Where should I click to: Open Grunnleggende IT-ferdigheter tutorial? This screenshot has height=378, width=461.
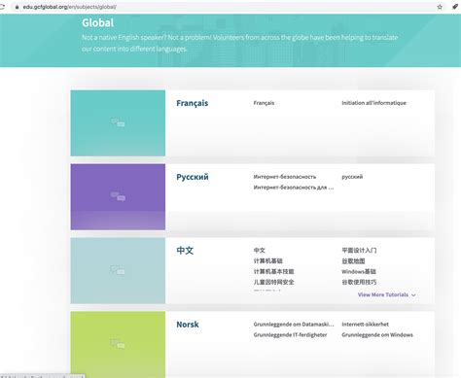(290, 335)
